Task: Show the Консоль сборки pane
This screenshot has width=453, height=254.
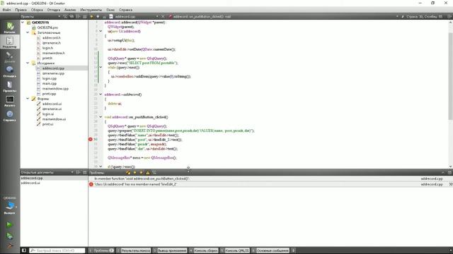Action: click(204, 250)
